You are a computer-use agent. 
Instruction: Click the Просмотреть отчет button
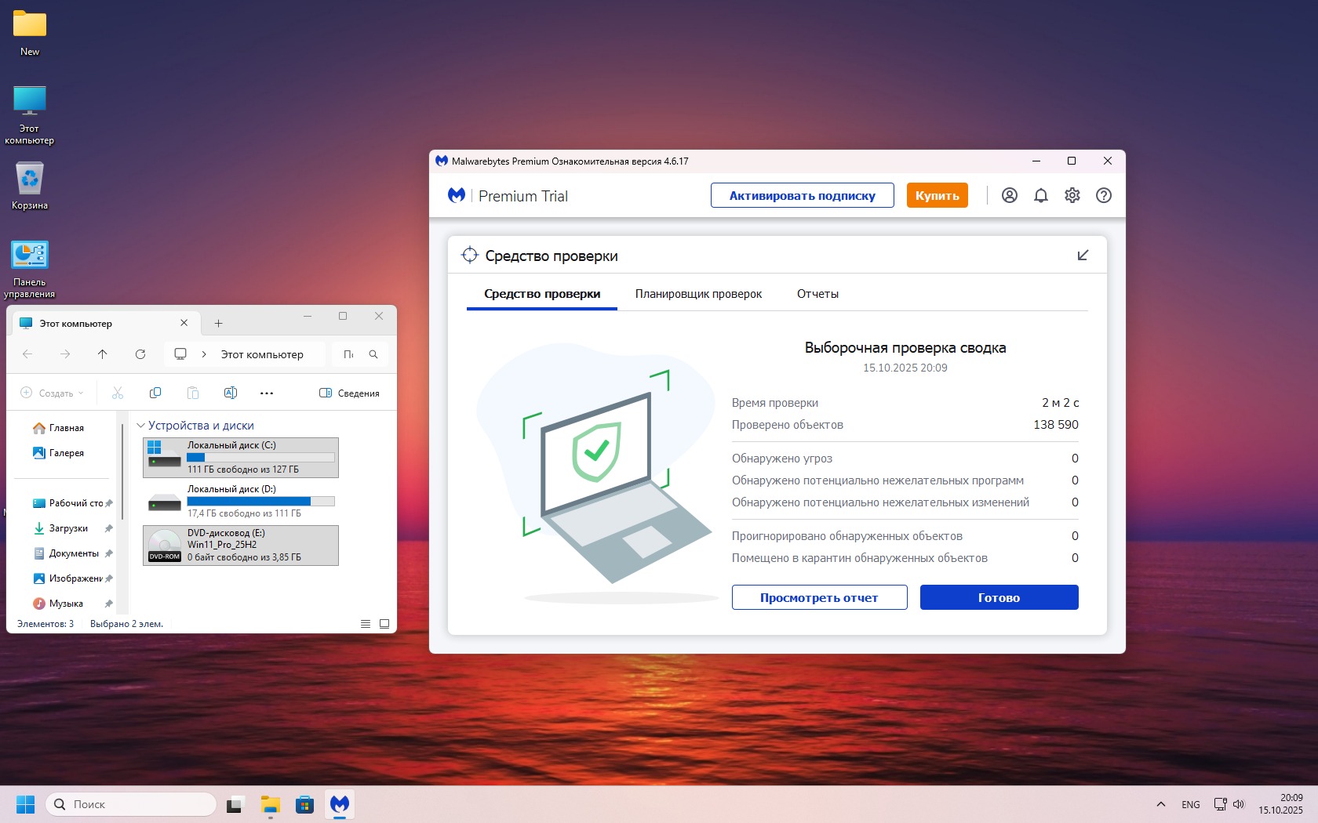819,597
